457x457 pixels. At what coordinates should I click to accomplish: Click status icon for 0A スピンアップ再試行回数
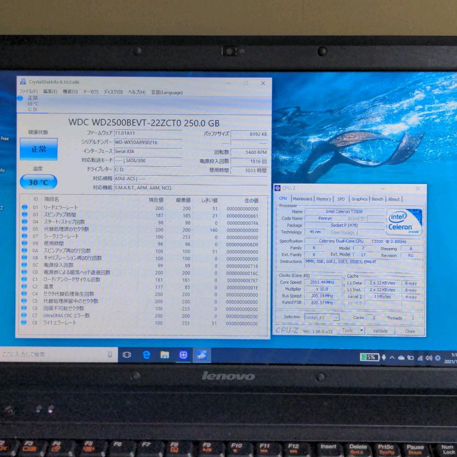(x=25, y=251)
